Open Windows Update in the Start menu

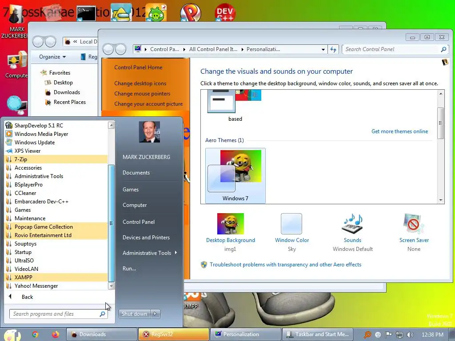coord(56,143)
